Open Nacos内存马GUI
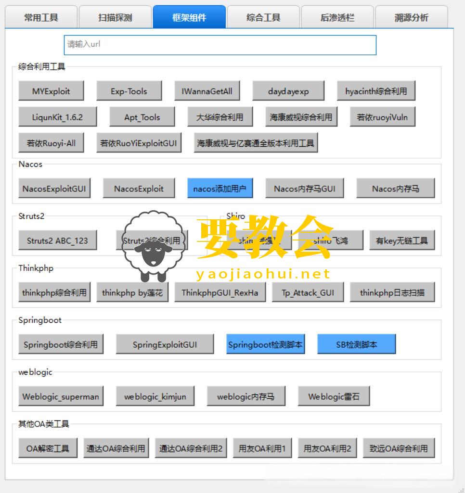Viewport: 465px width, 493px height. click(x=305, y=189)
